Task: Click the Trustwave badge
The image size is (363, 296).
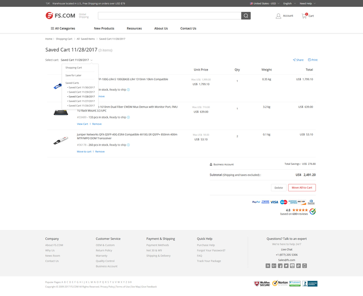Action: 295,284
